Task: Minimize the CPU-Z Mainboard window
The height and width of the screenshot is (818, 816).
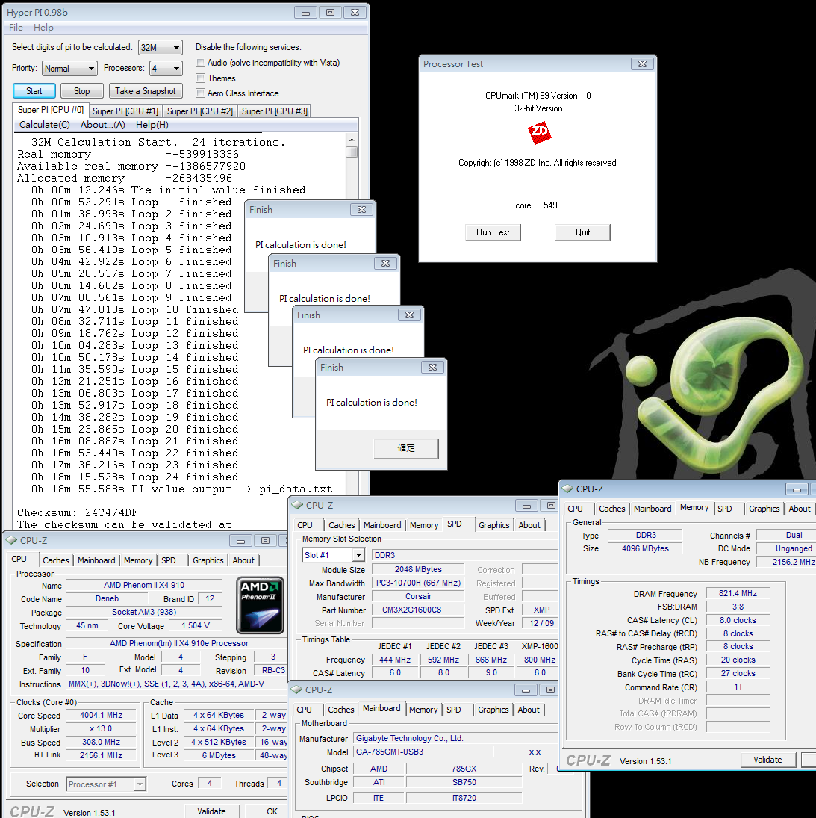Action: click(526, 690)
